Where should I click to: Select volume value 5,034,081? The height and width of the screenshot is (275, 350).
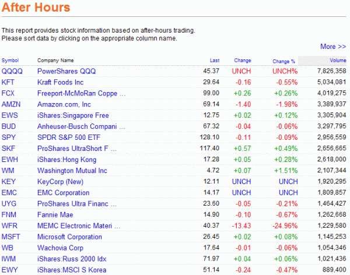coord(332,82)
